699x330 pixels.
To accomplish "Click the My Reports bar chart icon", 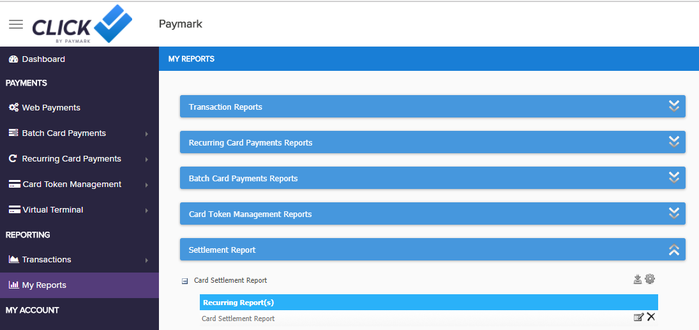I will (x=14, y=285).
